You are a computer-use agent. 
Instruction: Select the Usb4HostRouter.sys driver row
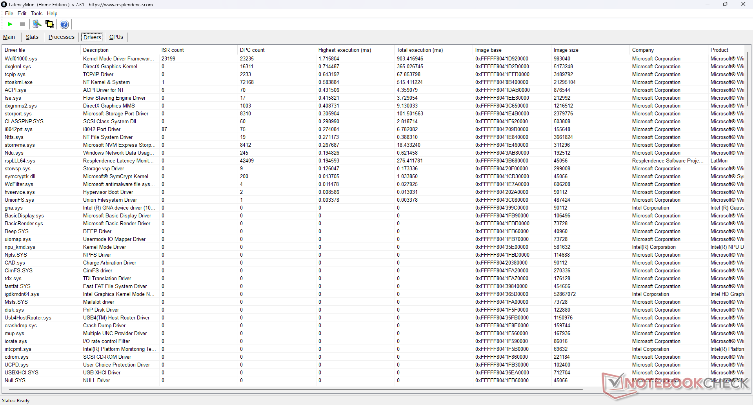pos(373,317)
